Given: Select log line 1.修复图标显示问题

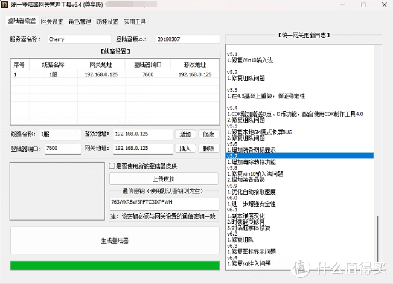Looking at the screenshot, I should coord(251,251).
